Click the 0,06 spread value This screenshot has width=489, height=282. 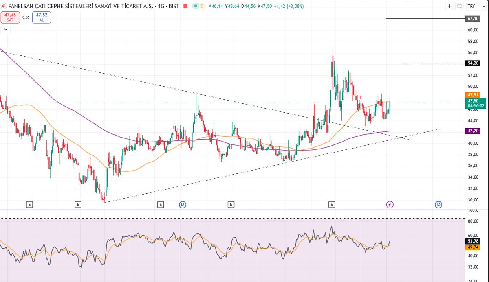click(26, 17)
